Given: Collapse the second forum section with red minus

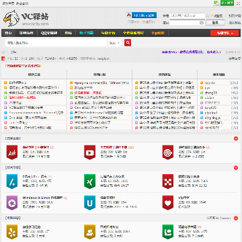Looking at the screenshot, I should pyautogui.click(x=236, y=167).
